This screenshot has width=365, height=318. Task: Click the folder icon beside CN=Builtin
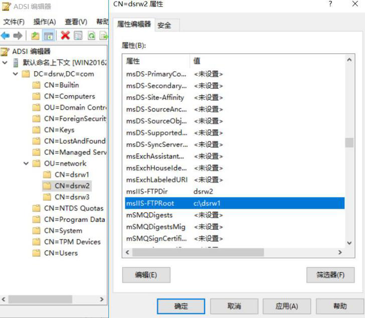36,85
